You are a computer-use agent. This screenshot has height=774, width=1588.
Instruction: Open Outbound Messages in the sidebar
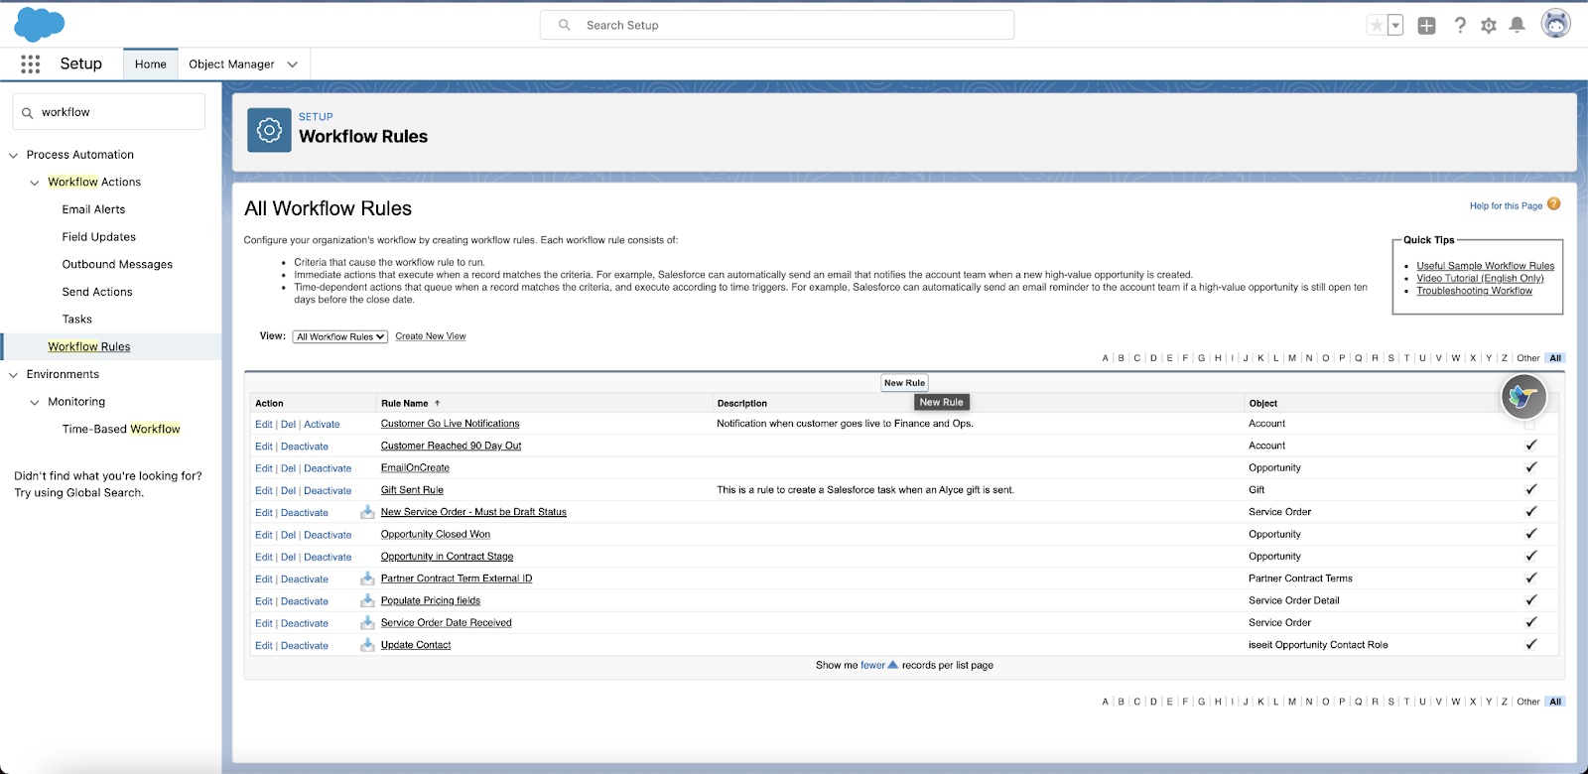(117, 264)
